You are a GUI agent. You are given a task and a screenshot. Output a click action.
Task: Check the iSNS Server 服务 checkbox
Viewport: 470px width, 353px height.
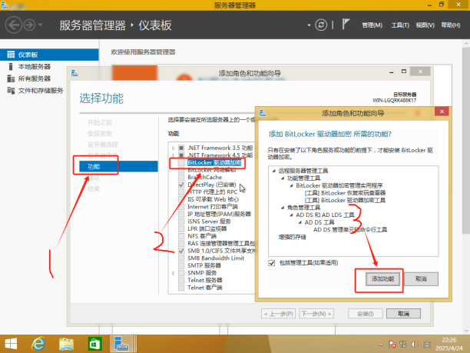(x=181, y=221)
